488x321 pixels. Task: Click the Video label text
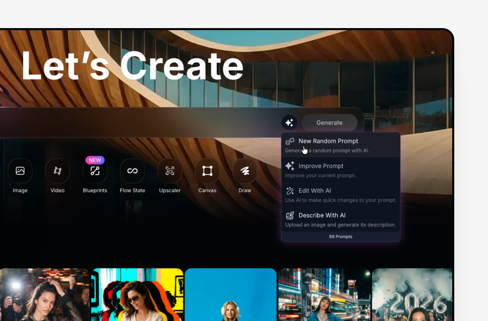tap(57, 190)
